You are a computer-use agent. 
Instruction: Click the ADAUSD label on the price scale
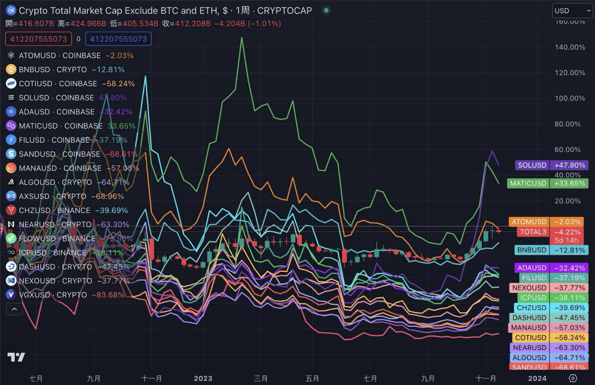tap(532, 268)
